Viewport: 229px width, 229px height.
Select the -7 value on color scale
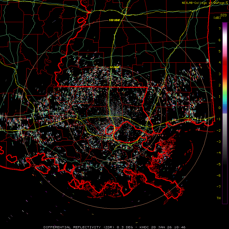click(x=219, y=187)
